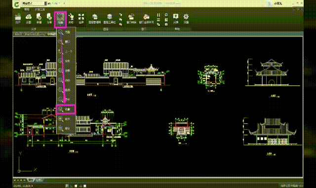Click the new document icon with plus sign
Image resolution: width=316 pixels, height=188 pixels.
tap(39, 19)
